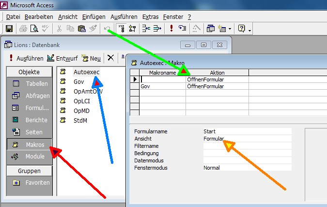The height and width of the screenshot is (207, 327).
Task: Click the row selector of the Gov row
Action: pyautogui.click(x=135, y=86)
